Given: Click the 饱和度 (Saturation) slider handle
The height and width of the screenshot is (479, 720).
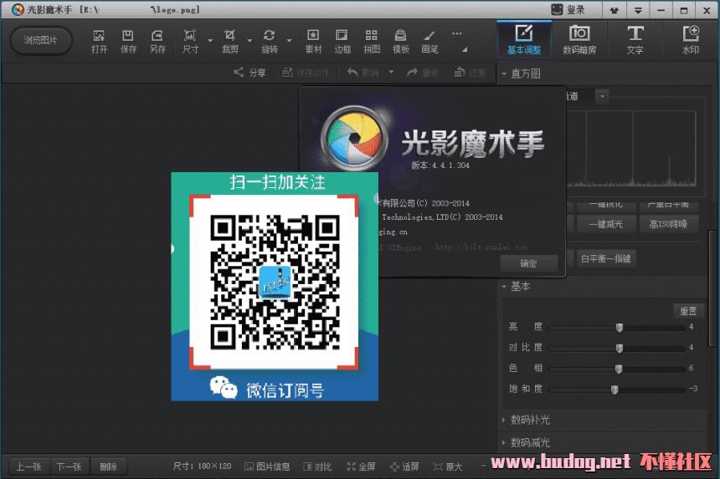Looking at the screenshot, I should 615,390.
